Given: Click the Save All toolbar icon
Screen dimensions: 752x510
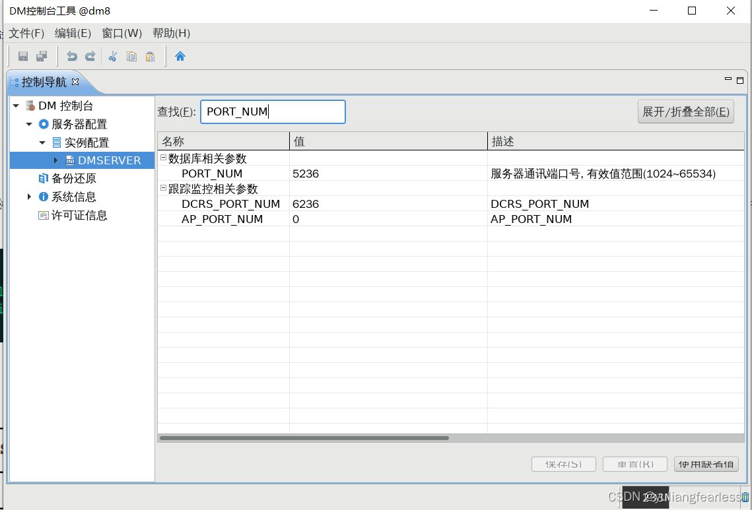Looking at the screenshot, I should click(41, 55).
